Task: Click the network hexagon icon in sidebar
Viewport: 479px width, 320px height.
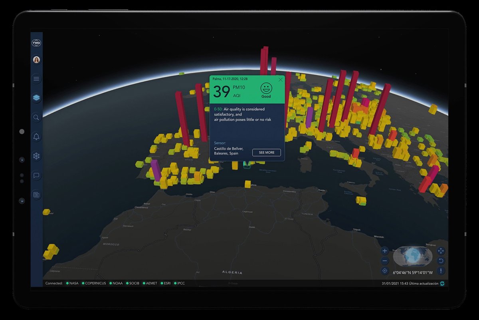Action: pos(36,156)
